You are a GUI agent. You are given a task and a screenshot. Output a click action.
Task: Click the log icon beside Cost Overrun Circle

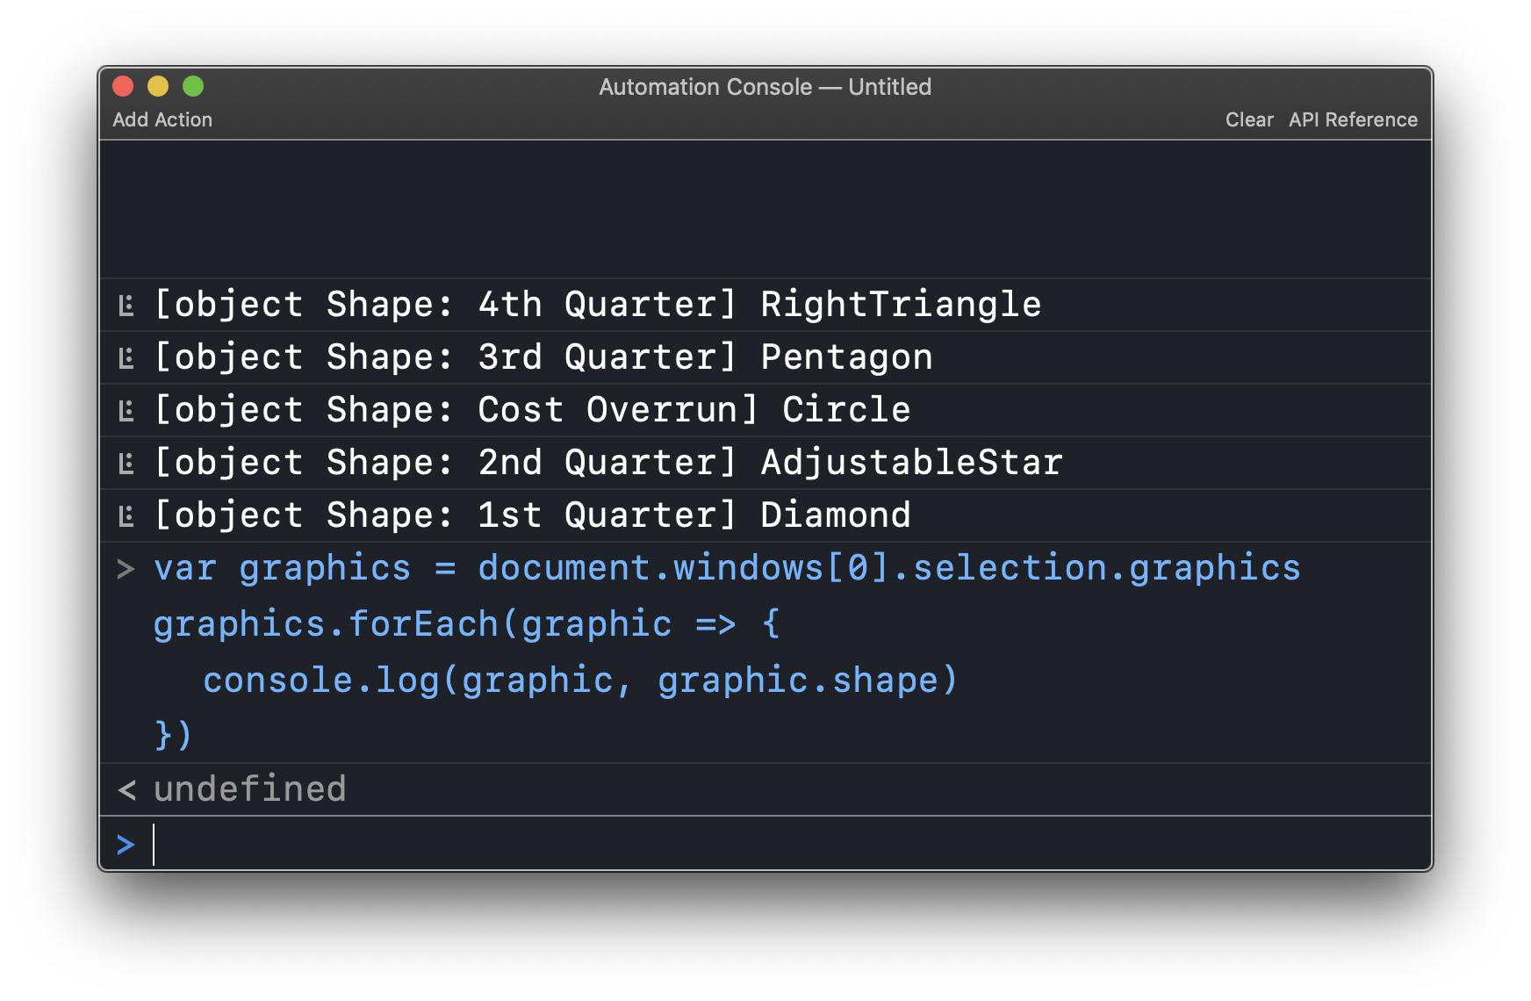point(126,411)
